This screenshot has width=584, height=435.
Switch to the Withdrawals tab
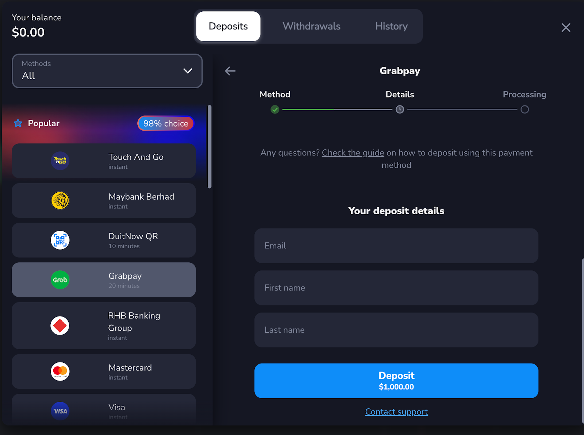point(311,26)
